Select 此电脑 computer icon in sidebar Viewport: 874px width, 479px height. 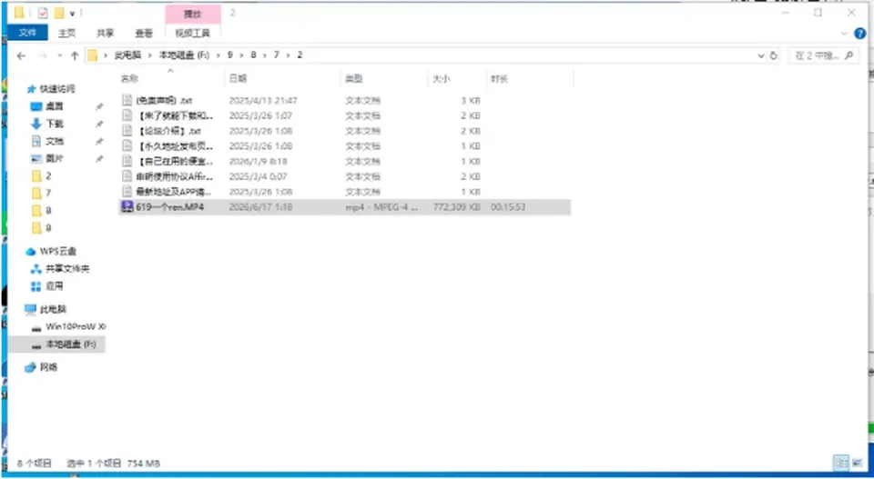click(31, 309)
